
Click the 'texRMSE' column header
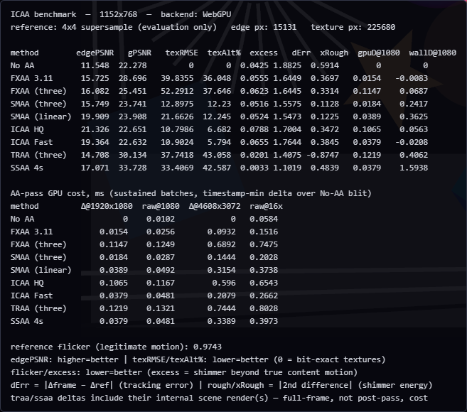(181, 53)
